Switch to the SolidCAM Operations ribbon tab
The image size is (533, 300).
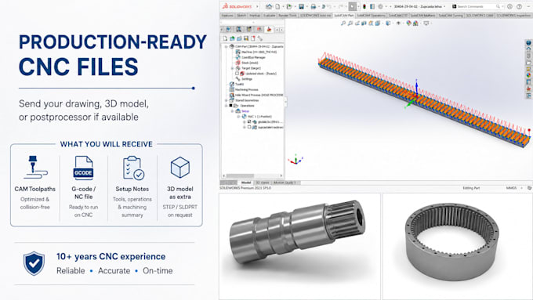pyautogui.click(x=371, y=16)
